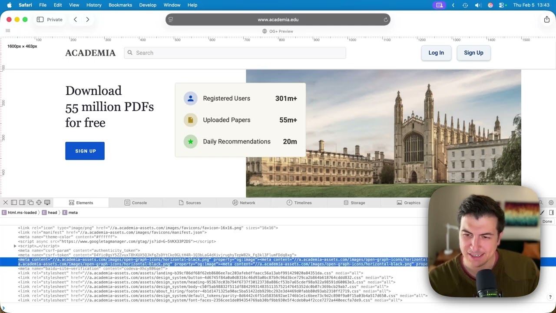556x313 pixels.
Task: Open the OG+ Preview extension label
Action: [x=278, y=31]
